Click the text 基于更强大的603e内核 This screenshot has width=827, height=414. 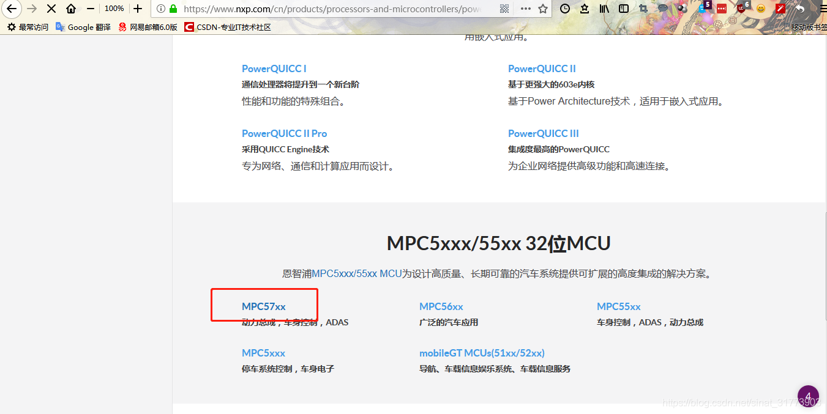point(552,84)
